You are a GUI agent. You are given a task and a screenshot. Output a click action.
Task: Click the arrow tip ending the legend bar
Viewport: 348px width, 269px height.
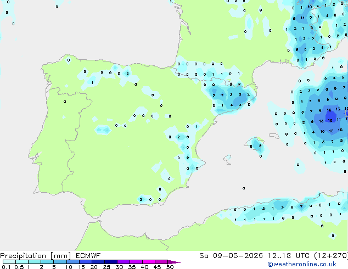click(x=174, y=262)
